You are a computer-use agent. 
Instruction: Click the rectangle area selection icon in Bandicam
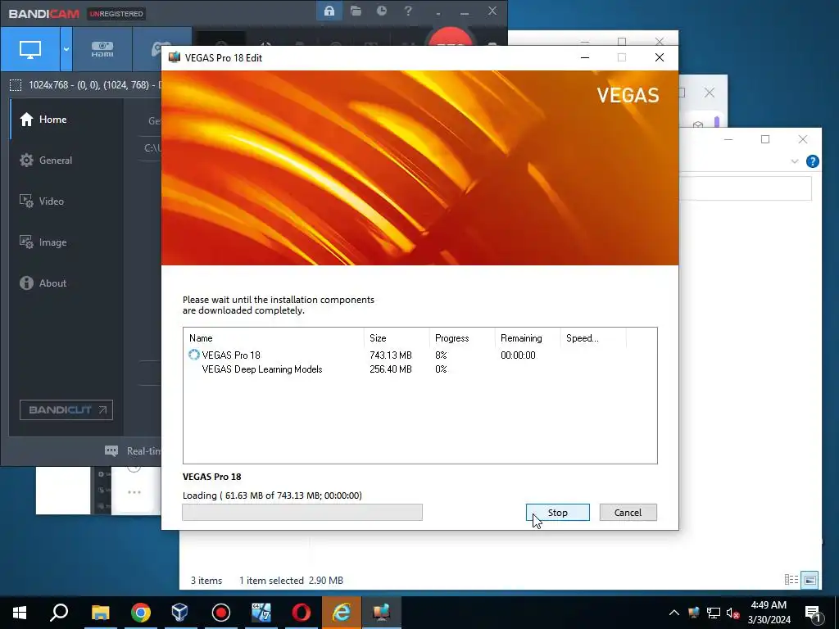point(16,84)
